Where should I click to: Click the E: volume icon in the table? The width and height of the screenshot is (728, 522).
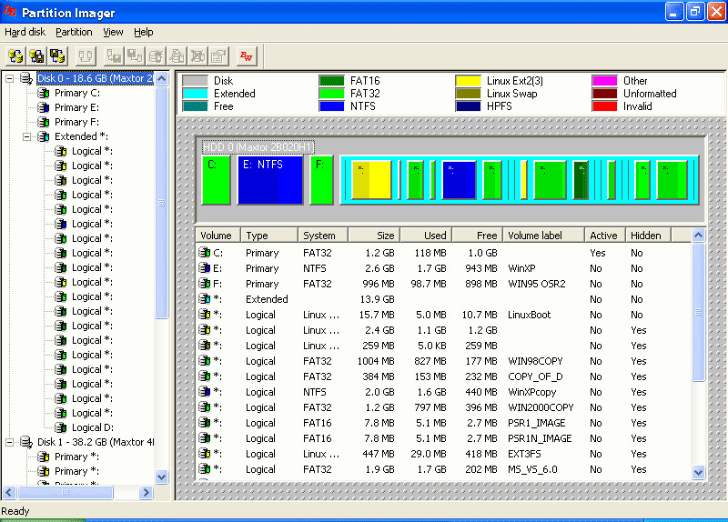pos(204,267)
